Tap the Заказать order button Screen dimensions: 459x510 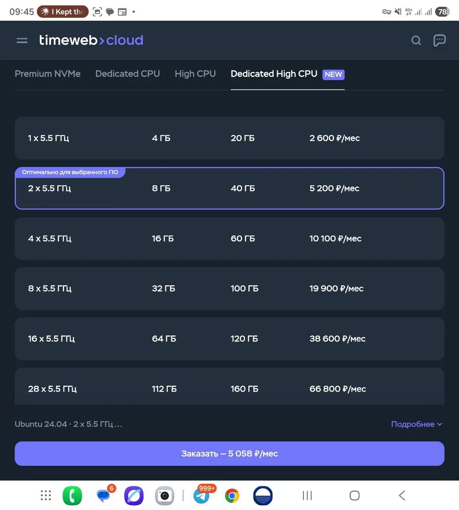pyautogui.click(x=229, y=453)
